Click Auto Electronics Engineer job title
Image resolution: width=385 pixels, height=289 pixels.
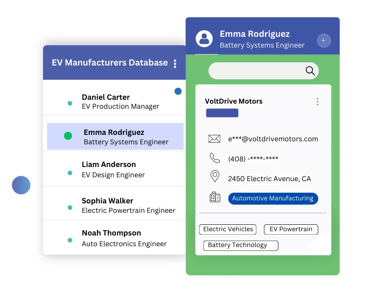coord(124,244)
